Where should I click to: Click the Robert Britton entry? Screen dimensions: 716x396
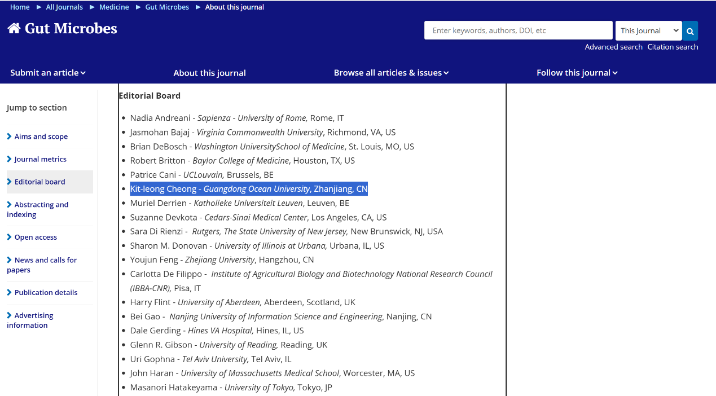click(242, 160)
